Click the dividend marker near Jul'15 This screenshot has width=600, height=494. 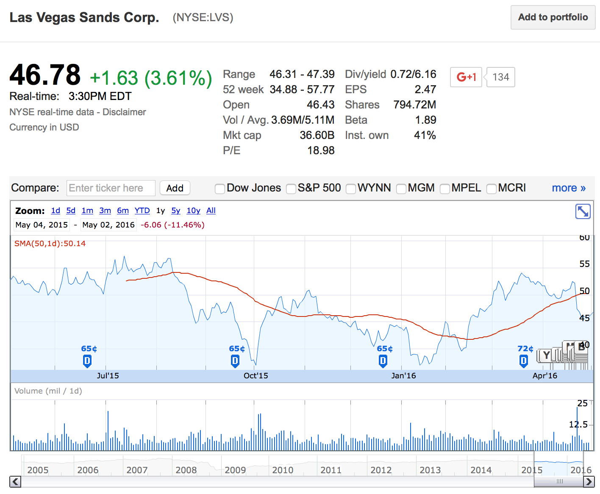tap(87, 361)
